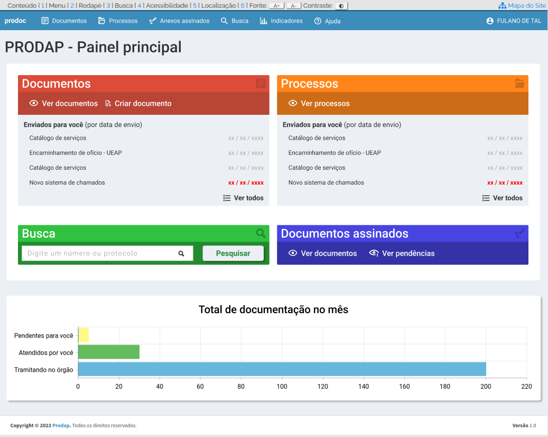Click the magnifier icon inside the search field
This screenshot has height=437, width=548.
[181, 253]
